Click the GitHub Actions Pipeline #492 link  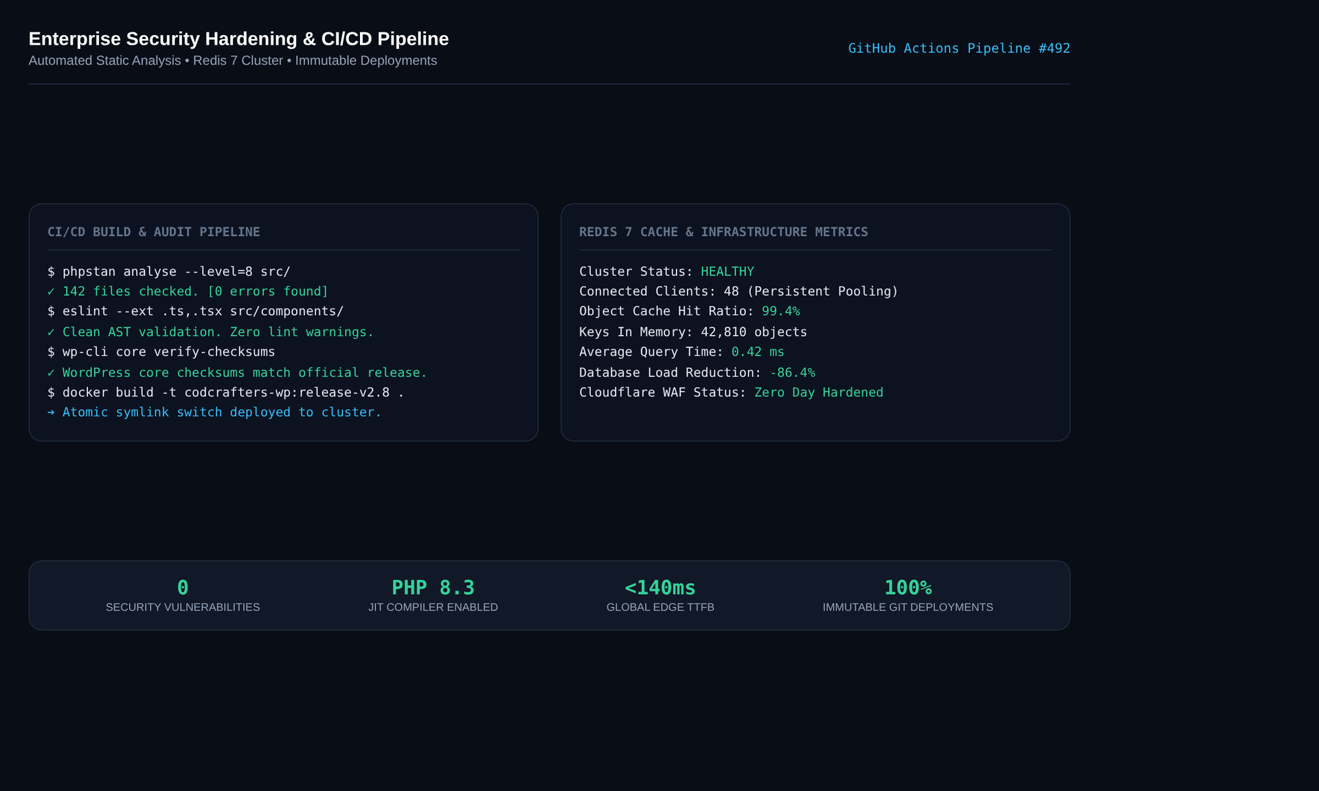pos(958,48)
